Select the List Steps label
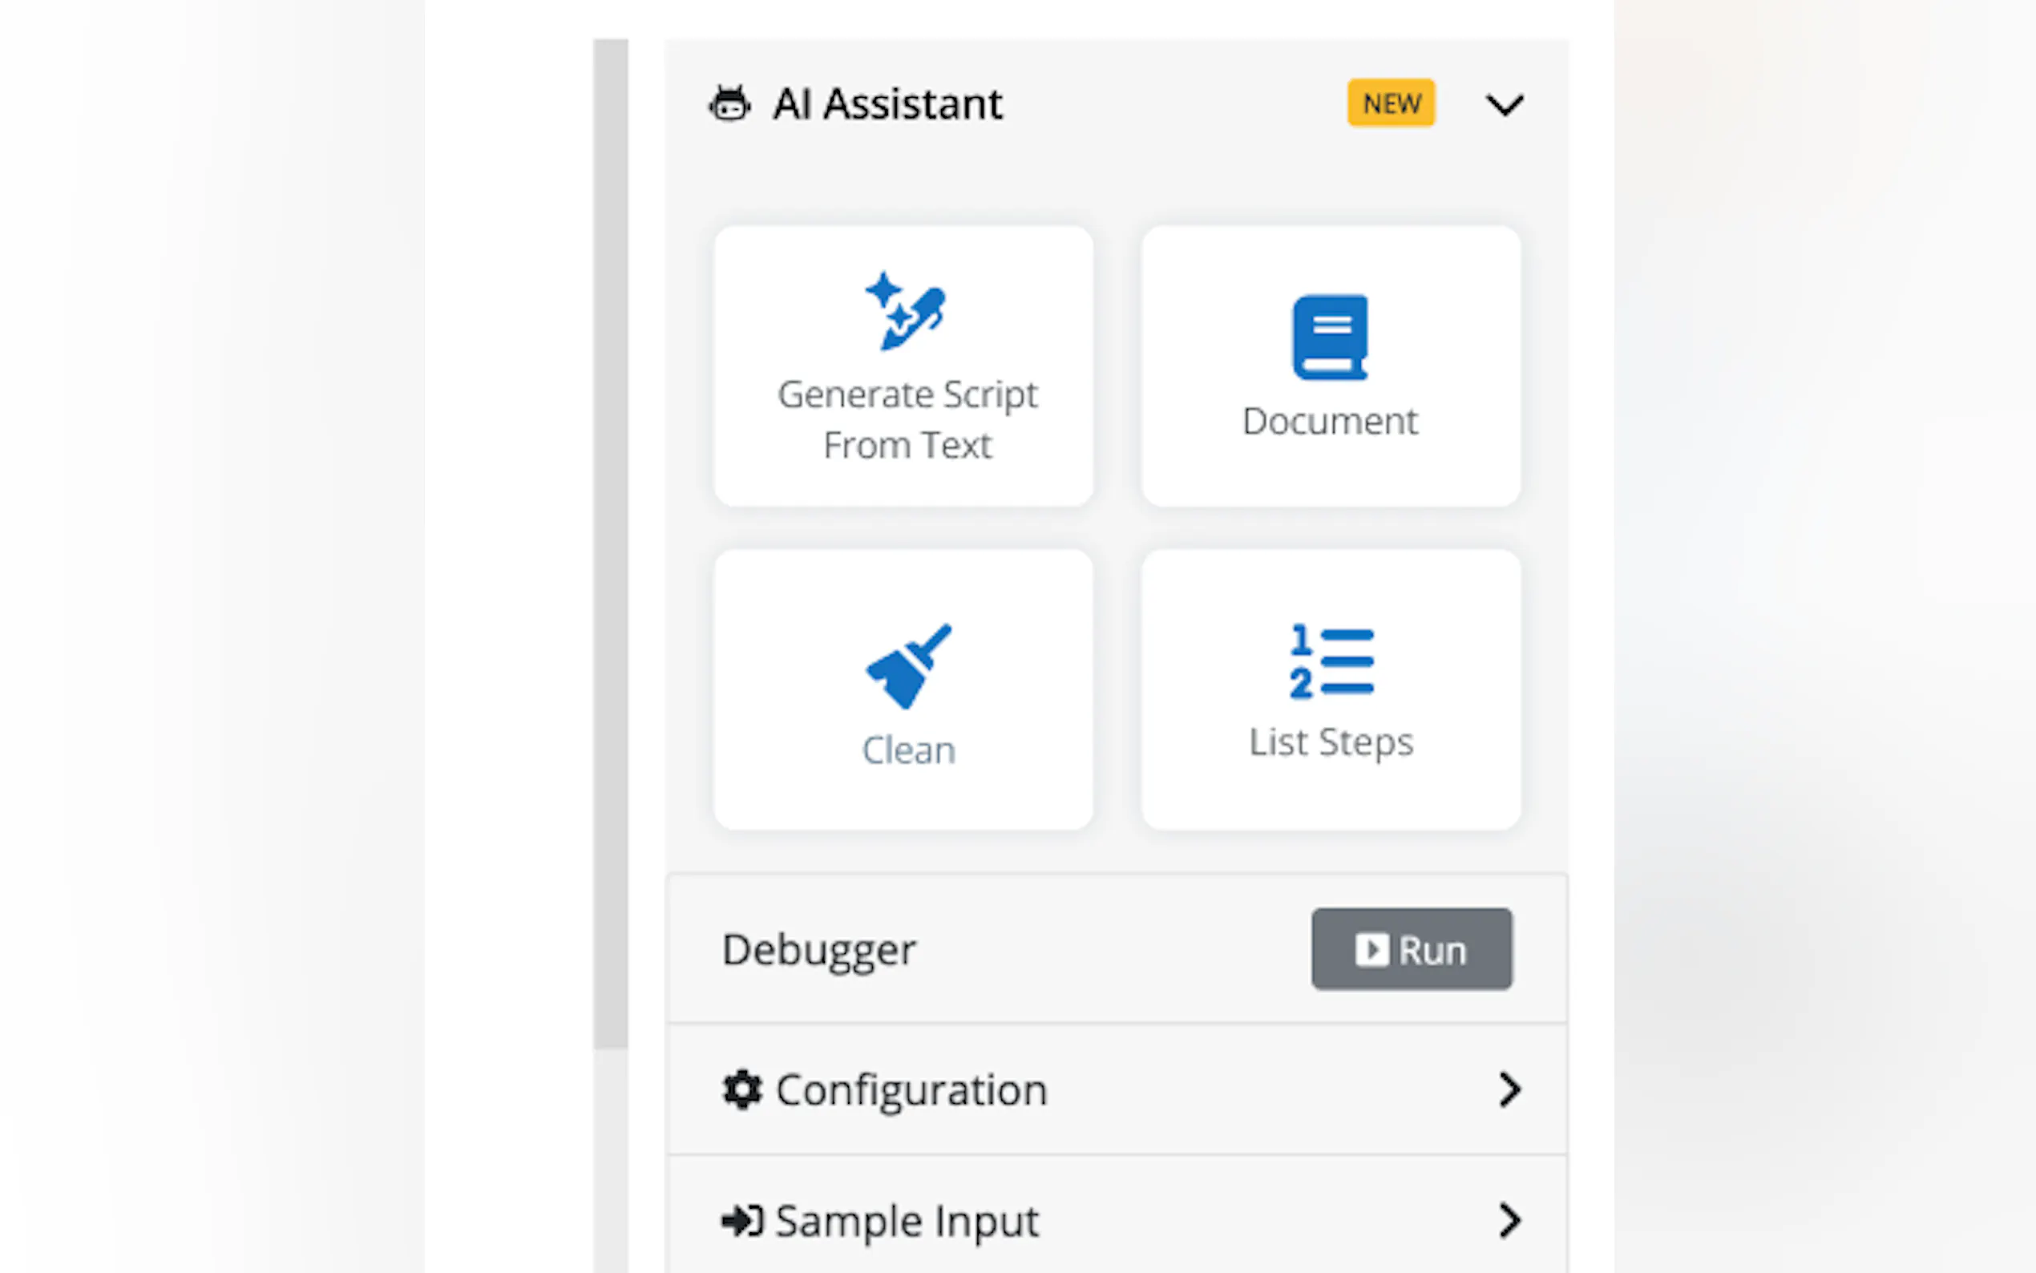 tap(1331, 742)
